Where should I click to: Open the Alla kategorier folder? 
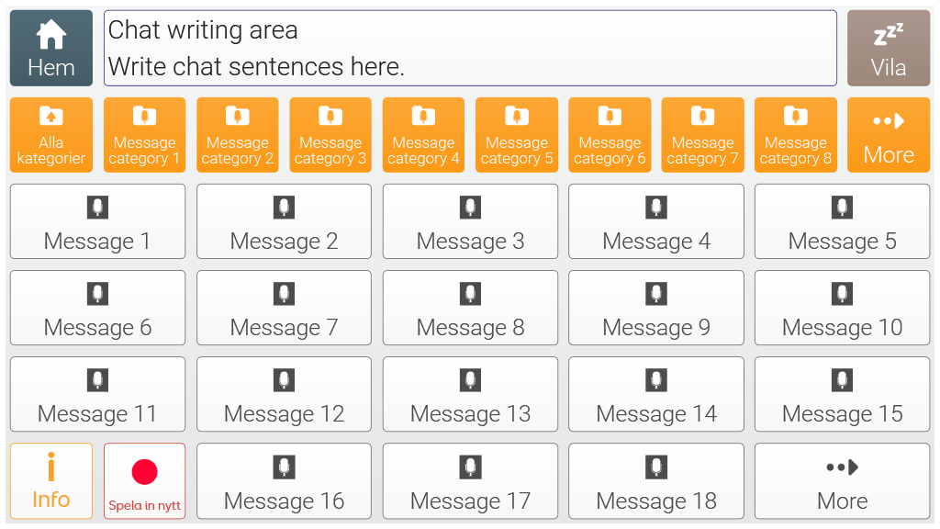pos(51,135)
